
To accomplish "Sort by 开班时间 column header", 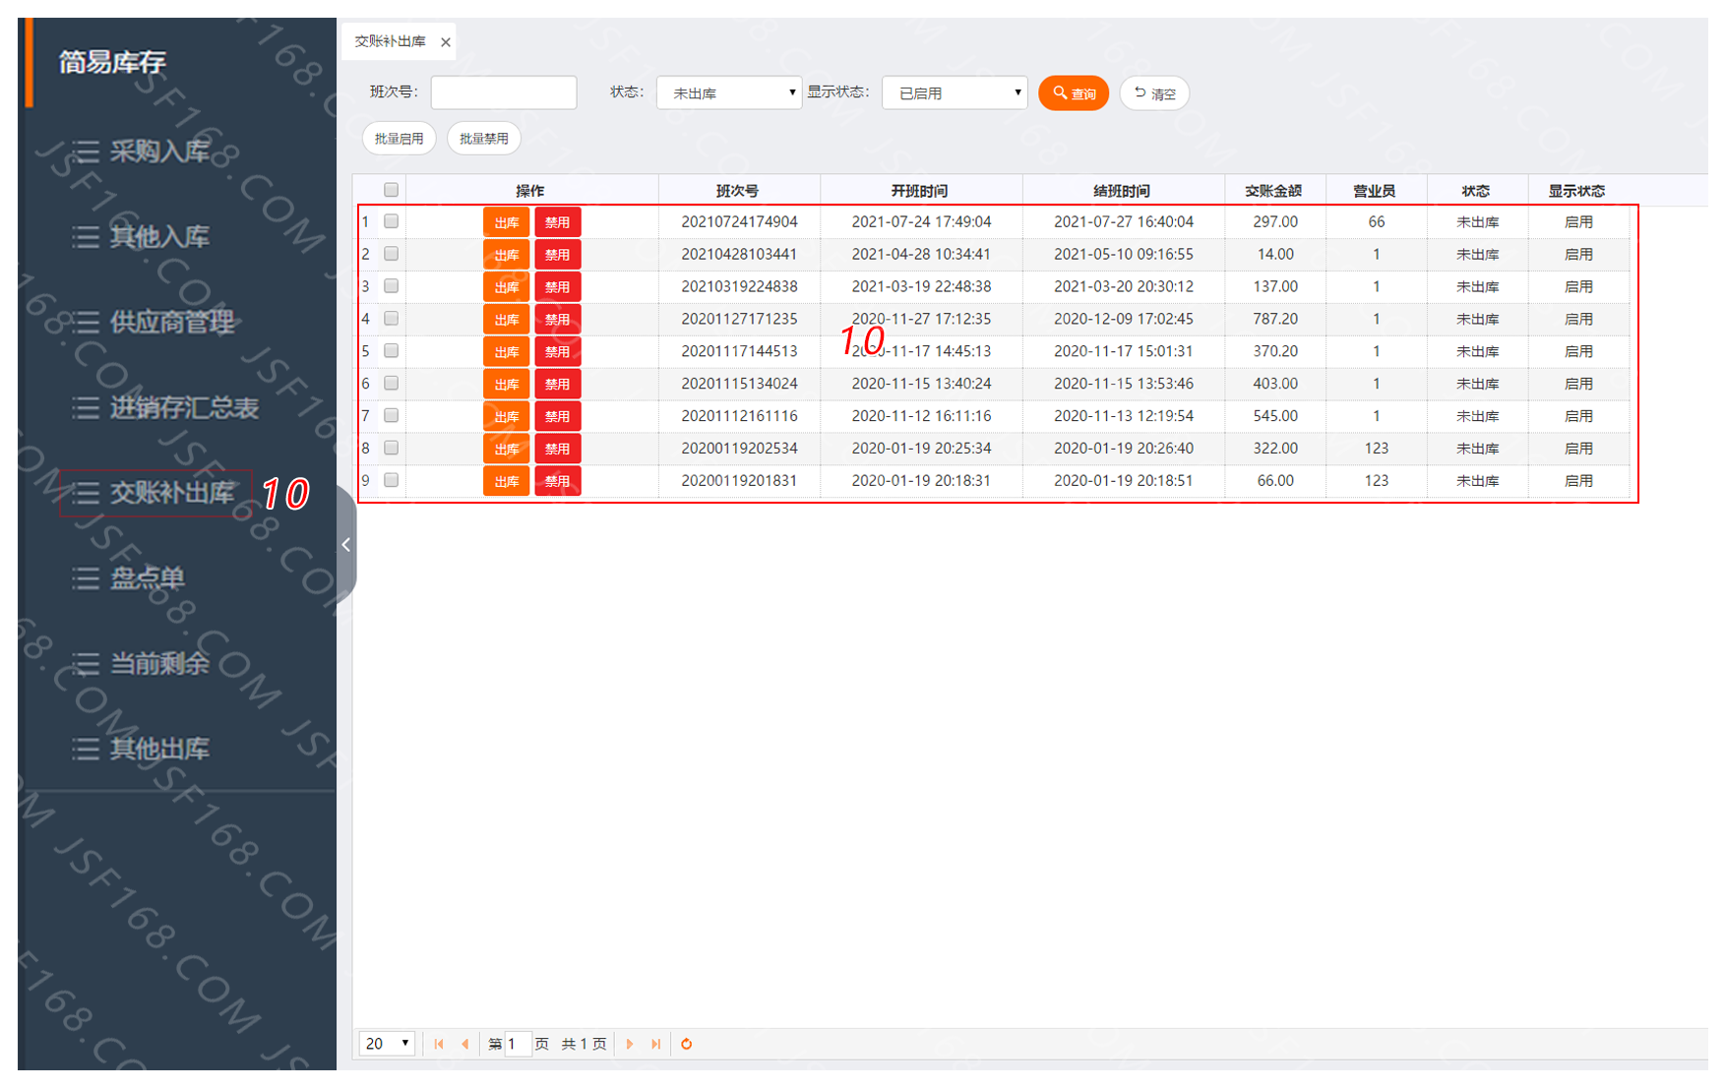I will (920, 191).
